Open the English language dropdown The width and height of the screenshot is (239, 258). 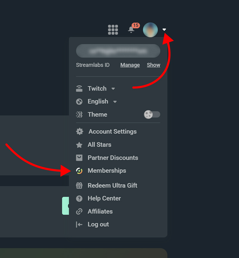tap(115, 101)
